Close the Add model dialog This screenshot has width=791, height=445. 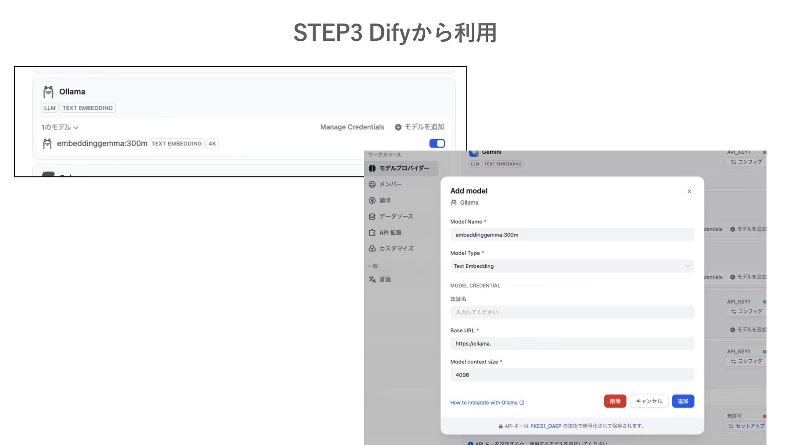pyautogui.click(x=689, y=191)
